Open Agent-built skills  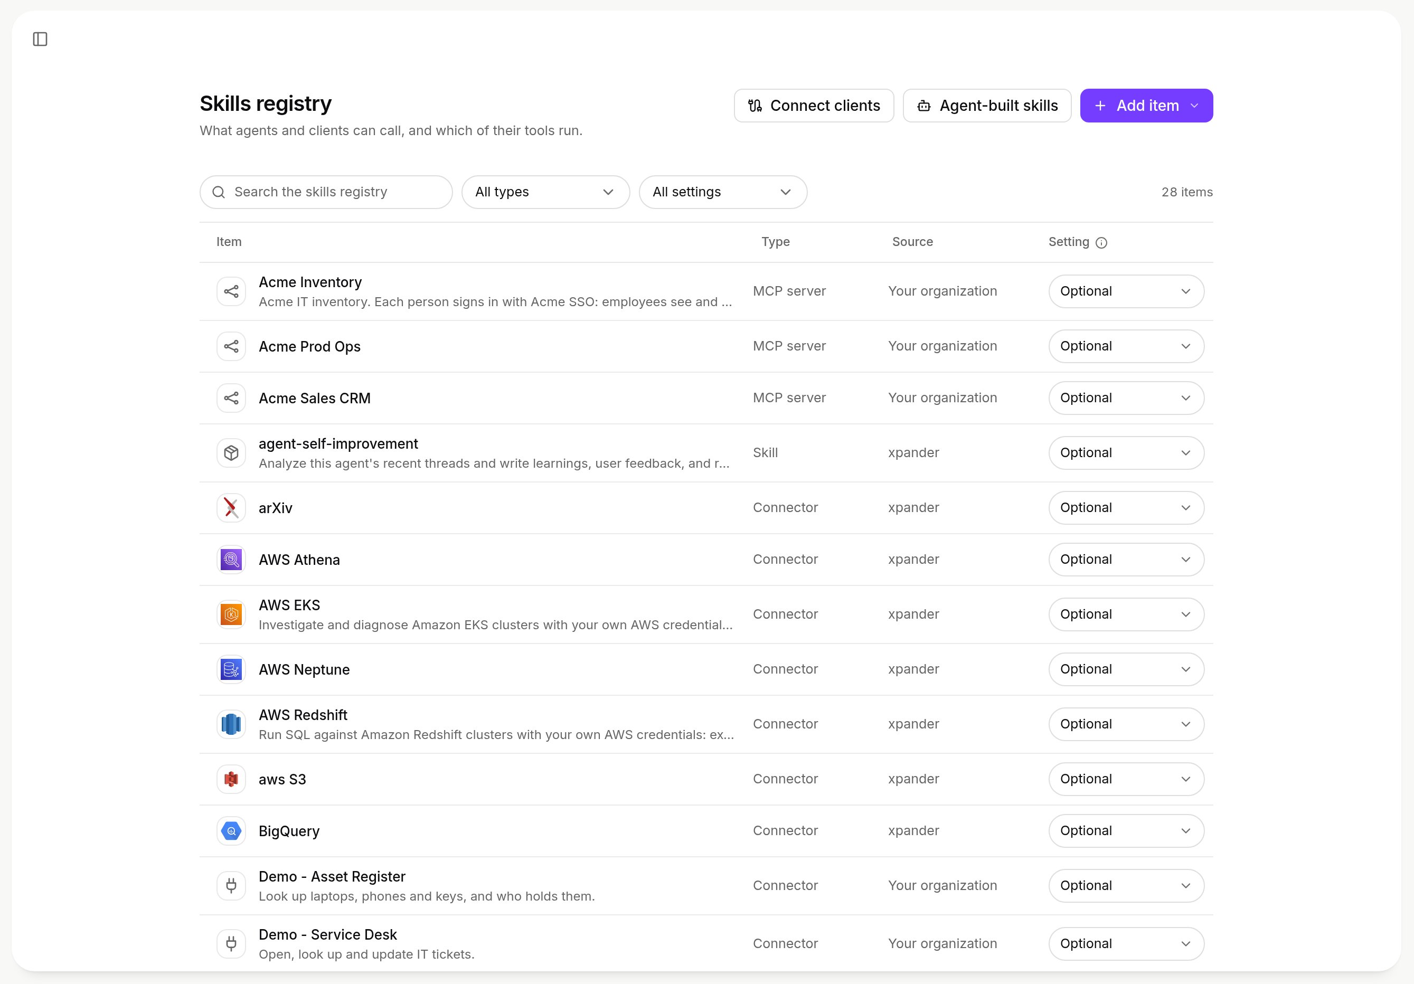coord(987,105)
